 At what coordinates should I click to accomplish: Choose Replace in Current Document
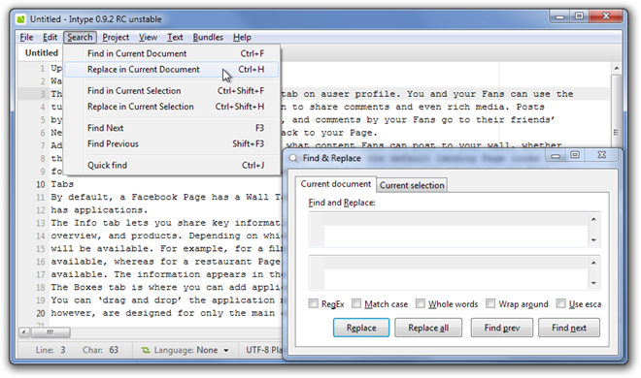(172, 70)
